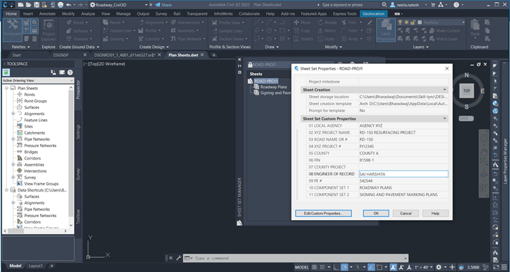Viewport: 510px width, 272px height.
Task: Open the Express Tools ribbon tab
Action: [x=345, y=14]
